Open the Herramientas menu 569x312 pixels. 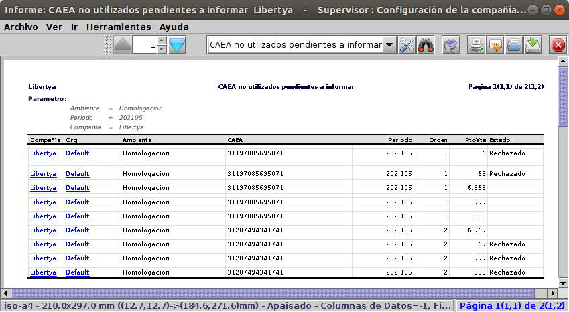click(x=119, y=27)
